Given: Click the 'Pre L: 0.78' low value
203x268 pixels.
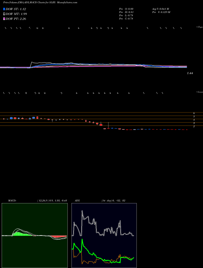Looking at the screenshot, I should pyautogui.click(x=126, y=15).
